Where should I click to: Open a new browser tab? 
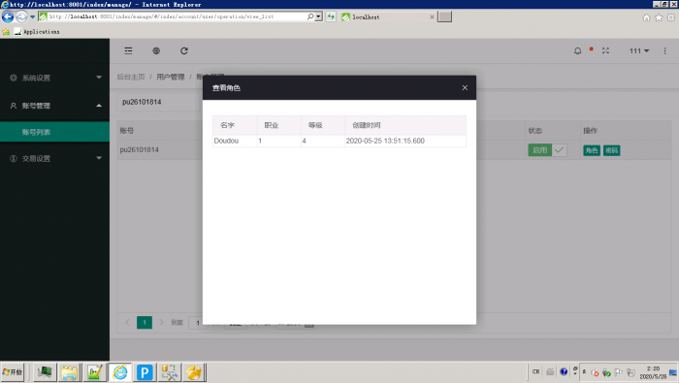(x=444, y=16)
